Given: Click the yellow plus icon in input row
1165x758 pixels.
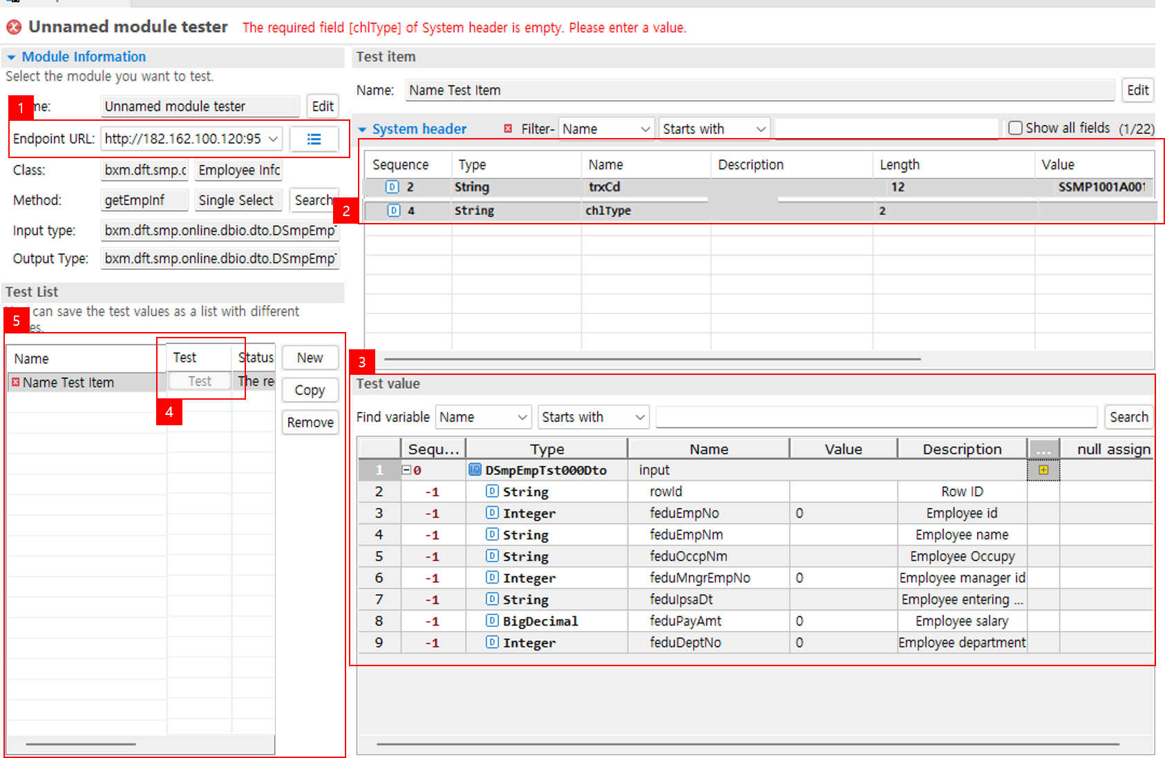Looking at the screenshot, I should 1043,470.
